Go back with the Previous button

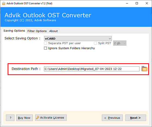click(112, 118)
